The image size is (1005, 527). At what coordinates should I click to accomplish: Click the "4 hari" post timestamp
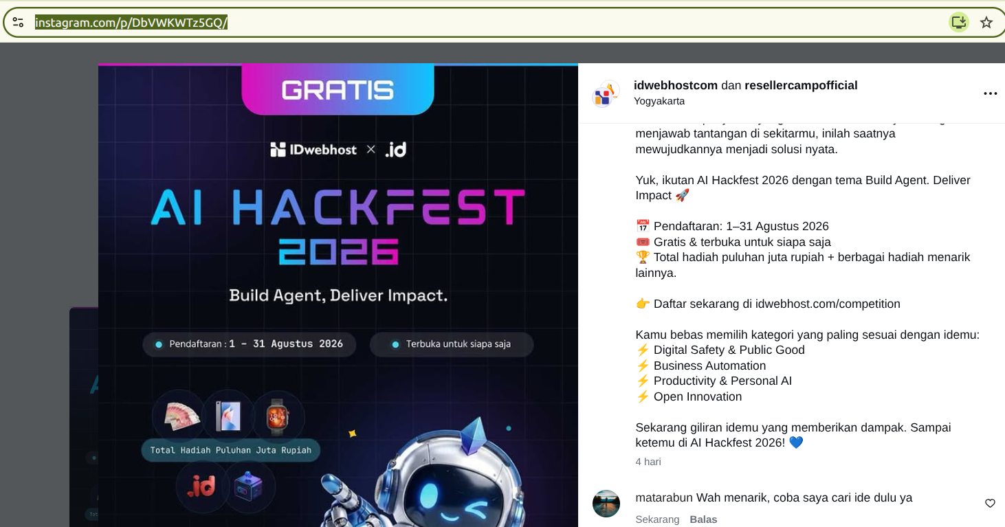648,462
